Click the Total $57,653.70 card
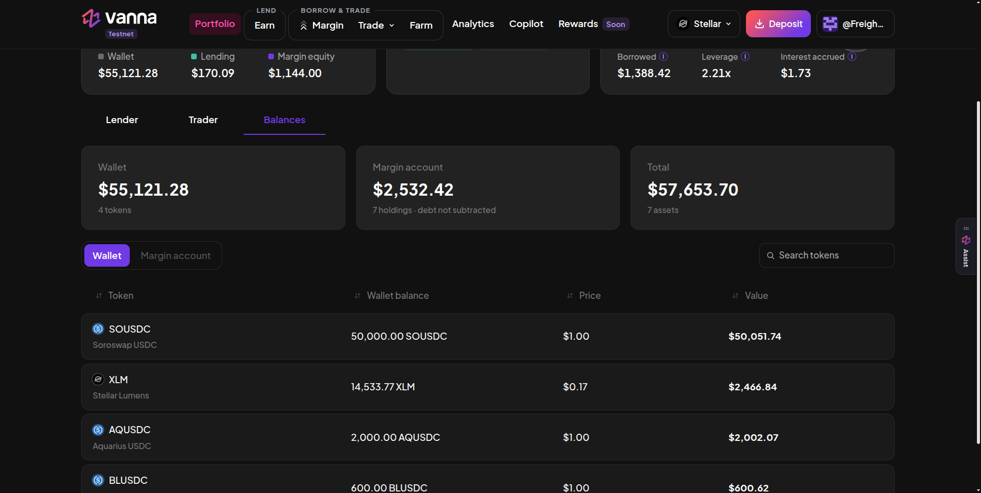 pyautogui.click(x=762, y=188)
